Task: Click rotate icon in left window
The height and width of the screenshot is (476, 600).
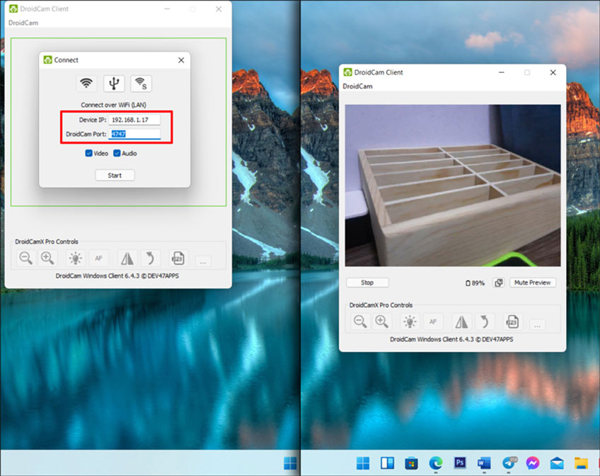Action: click(150, 258)
